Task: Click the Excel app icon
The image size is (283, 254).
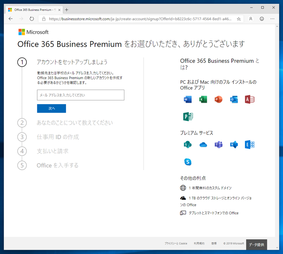Action: pos(203,100)
